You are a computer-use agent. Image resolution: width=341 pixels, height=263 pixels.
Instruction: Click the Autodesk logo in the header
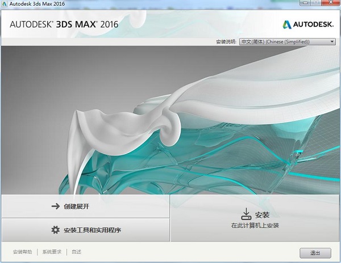309,24
